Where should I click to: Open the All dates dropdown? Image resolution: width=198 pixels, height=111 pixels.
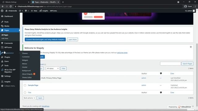point(53,68)
